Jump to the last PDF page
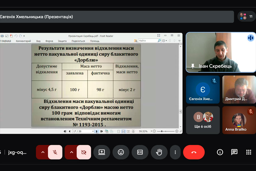Screen dimensions: 256x171 (x=102, y=131)
